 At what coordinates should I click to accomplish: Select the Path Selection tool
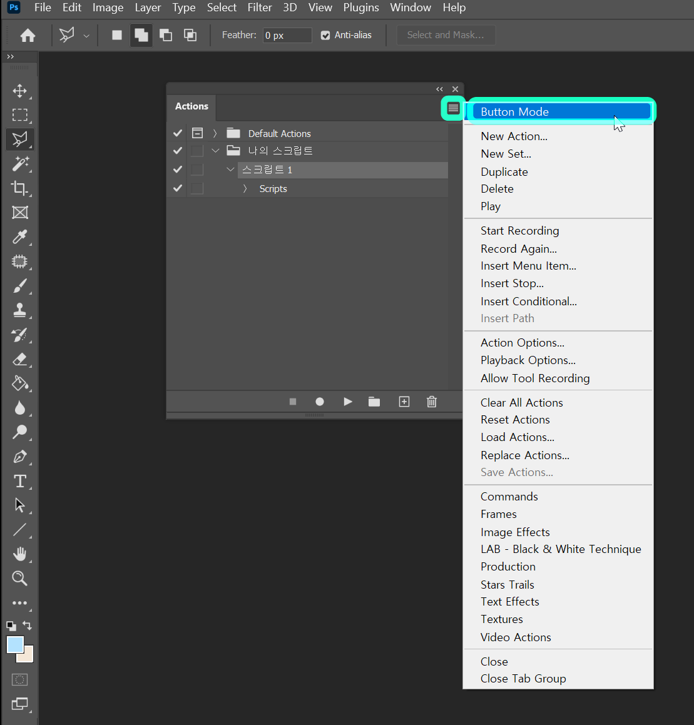[x=19, y=505]
